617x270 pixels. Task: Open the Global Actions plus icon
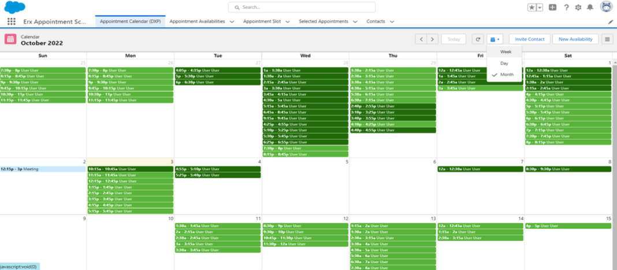click(553, 8)
